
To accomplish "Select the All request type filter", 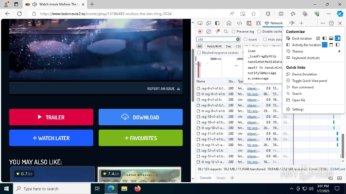I will coord(199,46).
